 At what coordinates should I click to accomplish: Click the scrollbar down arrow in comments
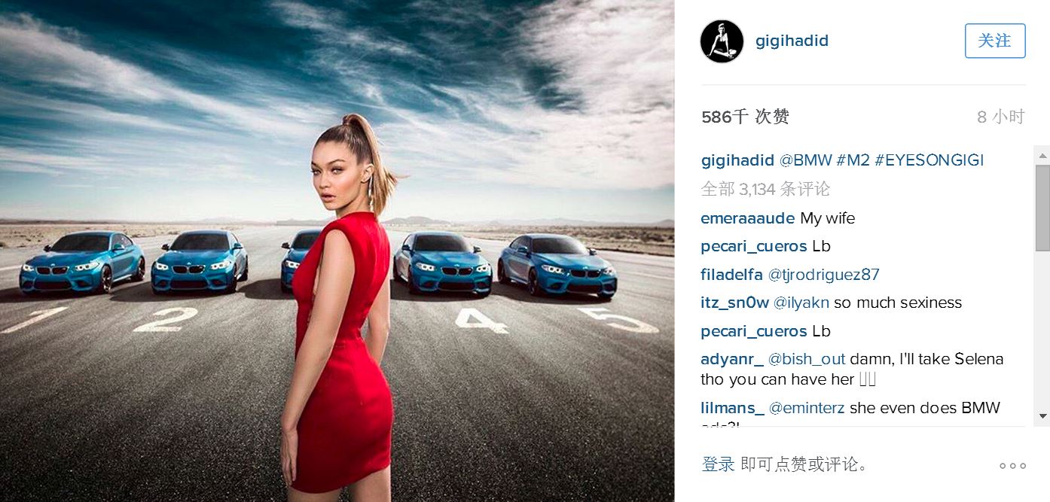click(x=1042, y=415)
